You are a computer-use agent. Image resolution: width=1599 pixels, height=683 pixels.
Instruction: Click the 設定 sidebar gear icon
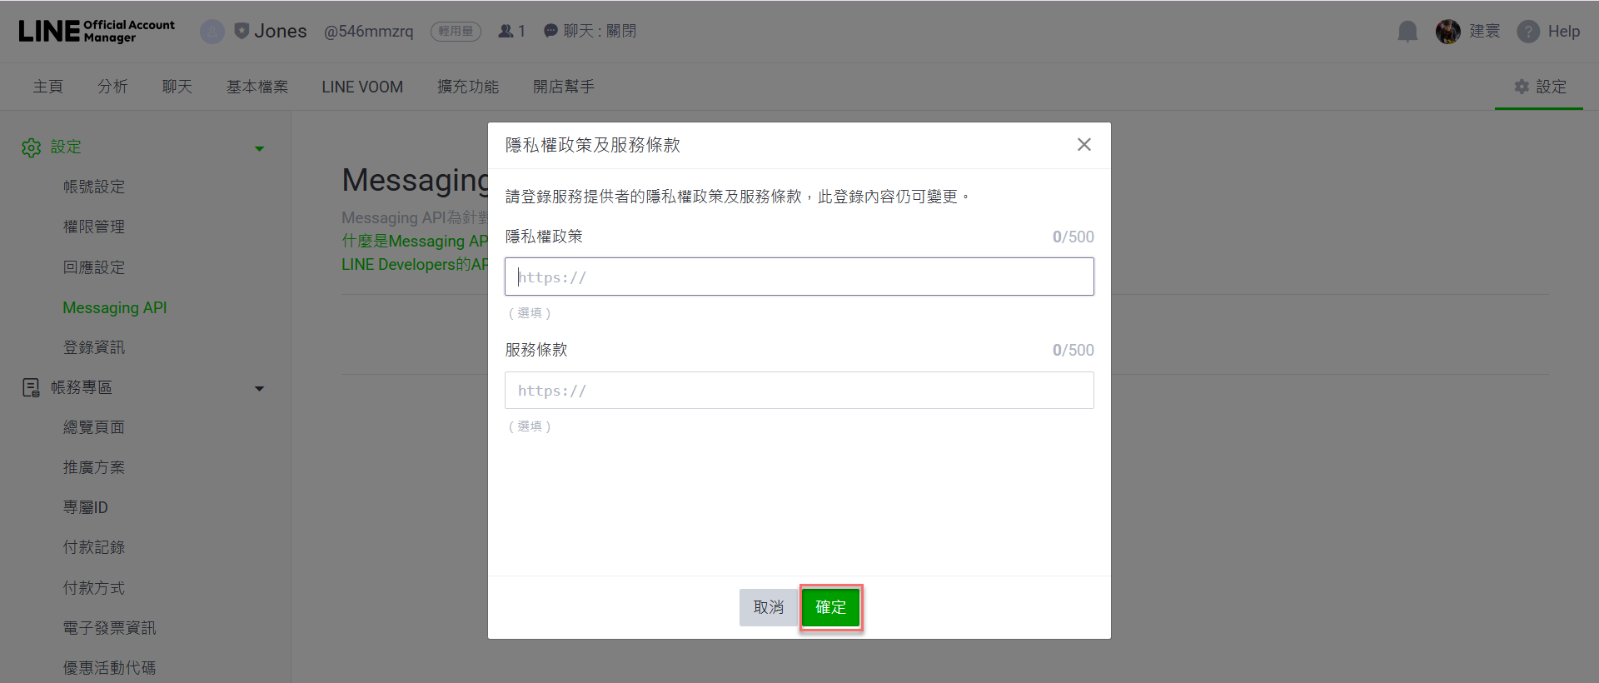click(x=32, y=147)
